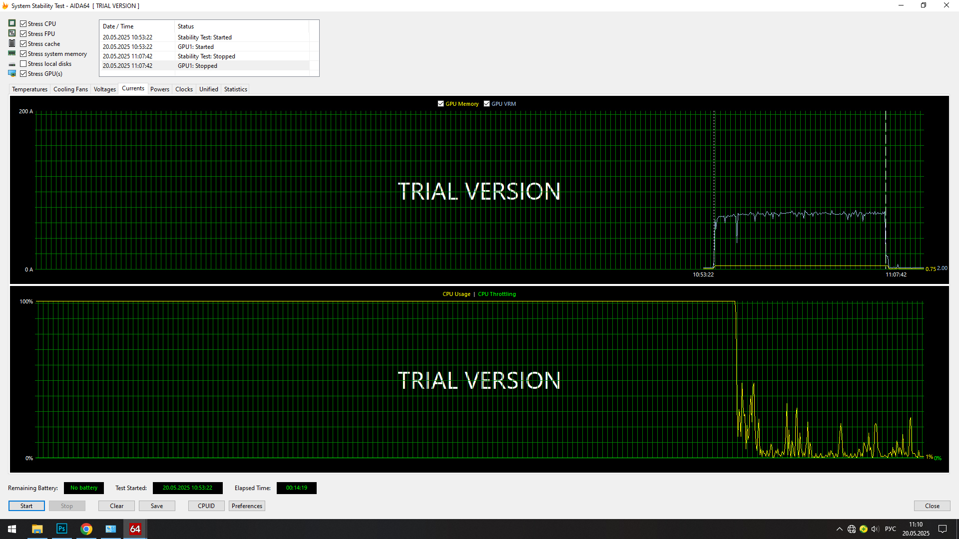959x539 pixels.
Task: Select the 'GPU1: Started' log row
Action: pos(205,47)
